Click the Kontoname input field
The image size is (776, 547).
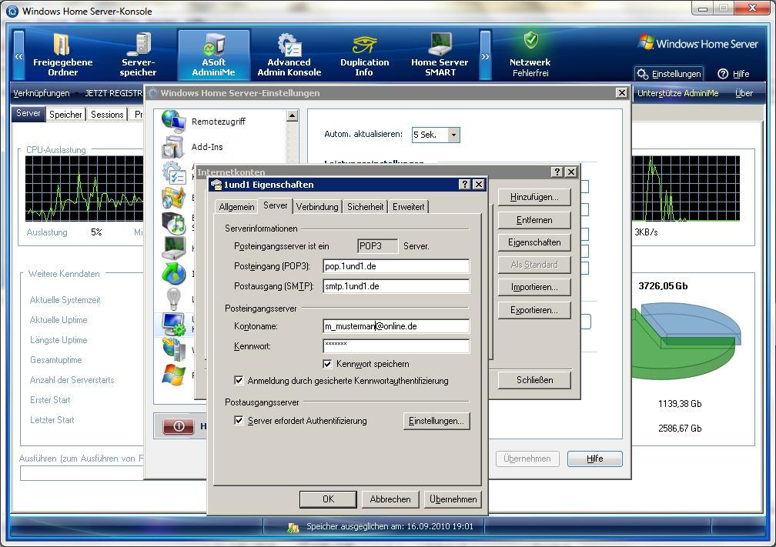click(396, 326)
